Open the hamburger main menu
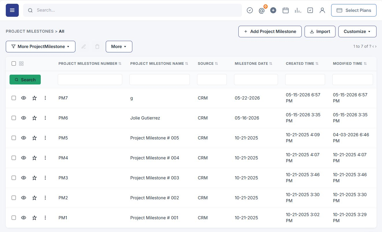Screen dimensions: 382x232 click(x=12, y=10)
